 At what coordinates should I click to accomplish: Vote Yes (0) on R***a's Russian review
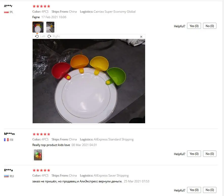point(194,190)
